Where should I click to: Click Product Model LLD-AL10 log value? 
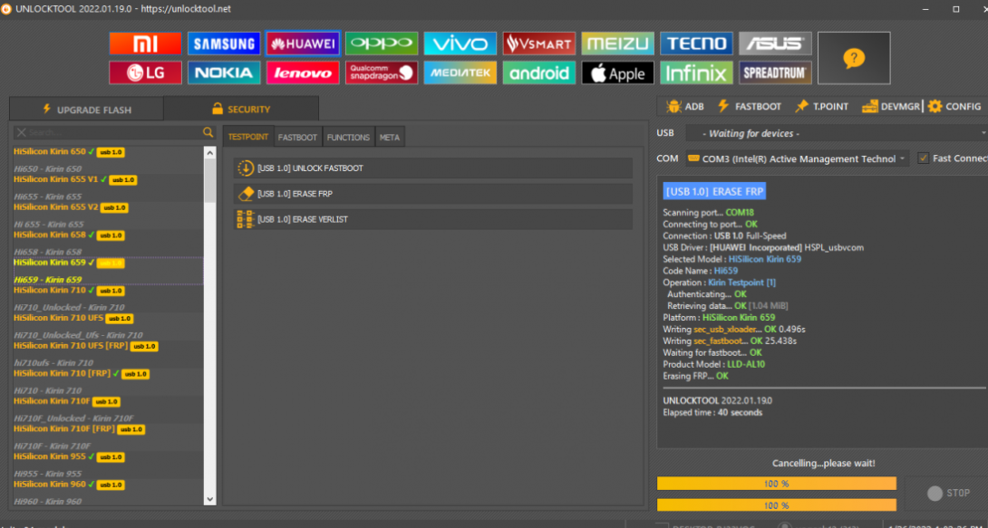click(748, 364)
